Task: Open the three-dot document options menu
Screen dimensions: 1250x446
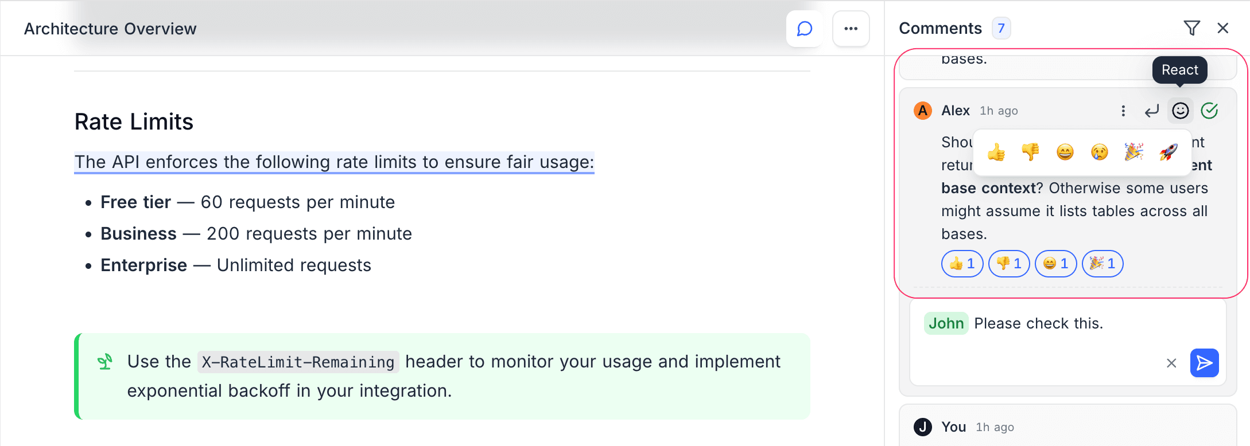Action: 851,29
